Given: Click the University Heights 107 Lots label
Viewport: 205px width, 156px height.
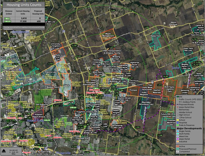Looking at the screenshot, I should (55, 46).
